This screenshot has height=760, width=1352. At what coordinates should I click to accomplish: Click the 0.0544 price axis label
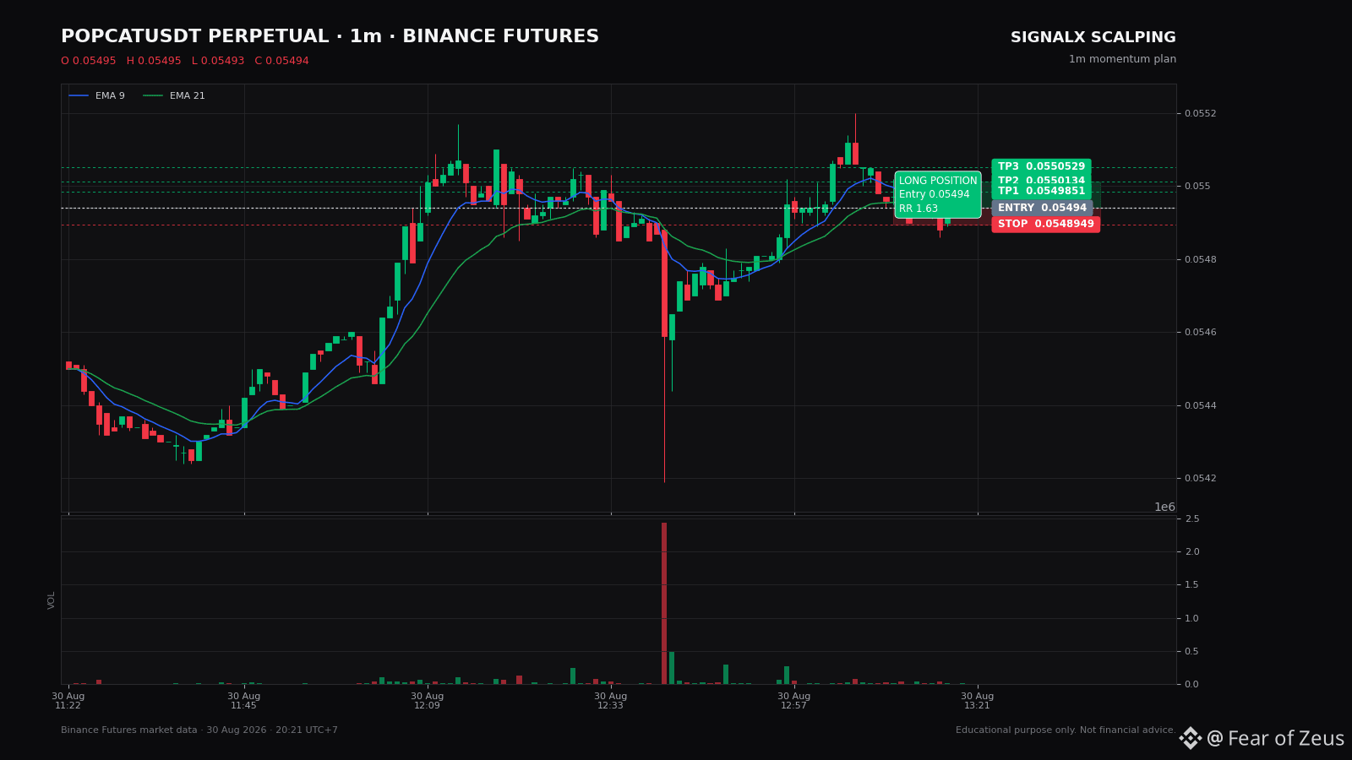(x=1200, y=405)
